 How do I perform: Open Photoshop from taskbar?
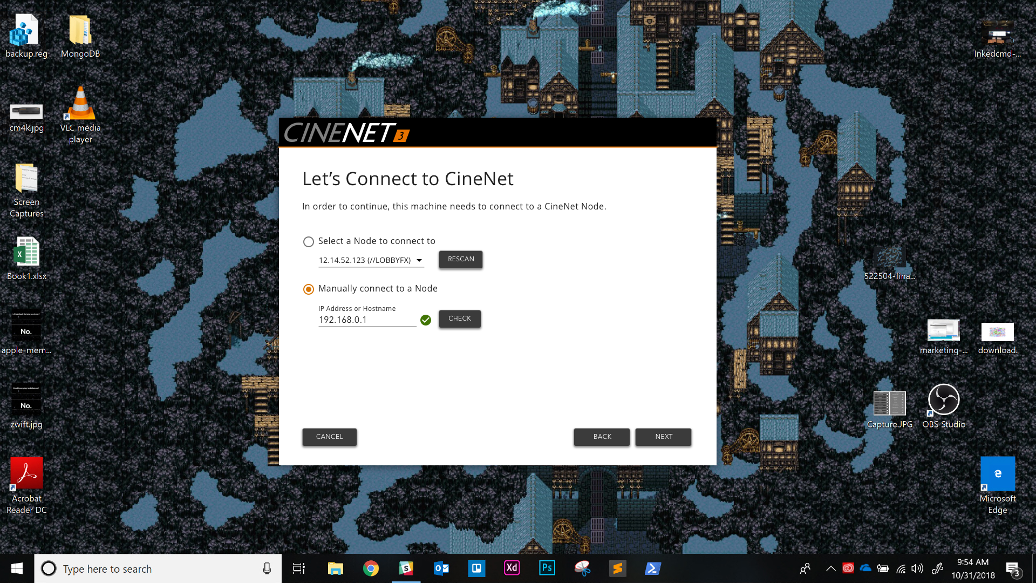(547, 568)
